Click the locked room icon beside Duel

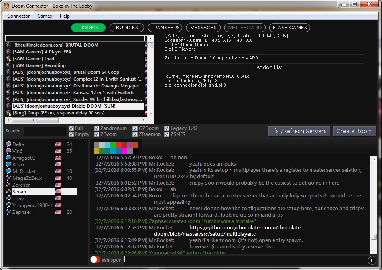8,59
